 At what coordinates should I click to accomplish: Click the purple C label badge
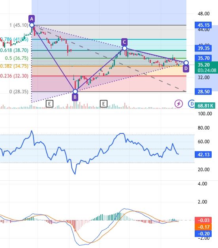(x=124, y=42)
